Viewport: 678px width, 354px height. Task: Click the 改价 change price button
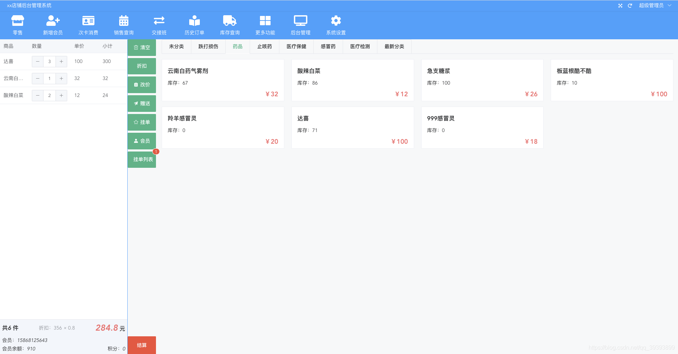pos(142,85)
